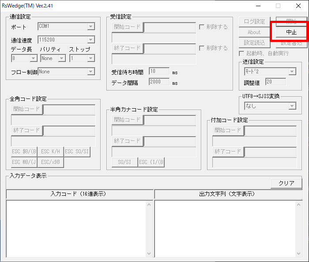Click the 受信設定 終了コード text field
Viewport: 309px width, 262px height.
170,48
